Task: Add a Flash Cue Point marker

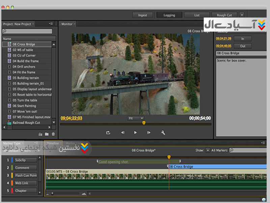Action: 26,176
